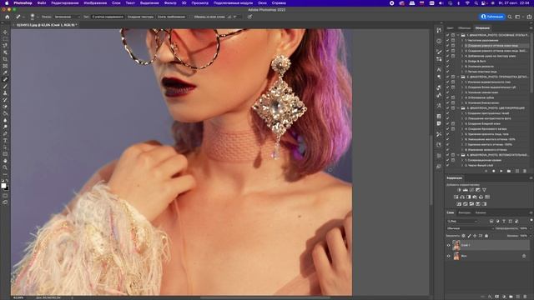Select the Horizontal Type tool
Viewport: 534px width, 300px height.
pyautogui.click(x=5, y=141)
